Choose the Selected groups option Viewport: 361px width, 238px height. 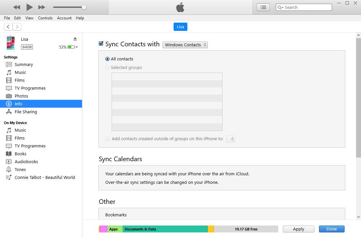pyautogui.click(x=107, y=67)
